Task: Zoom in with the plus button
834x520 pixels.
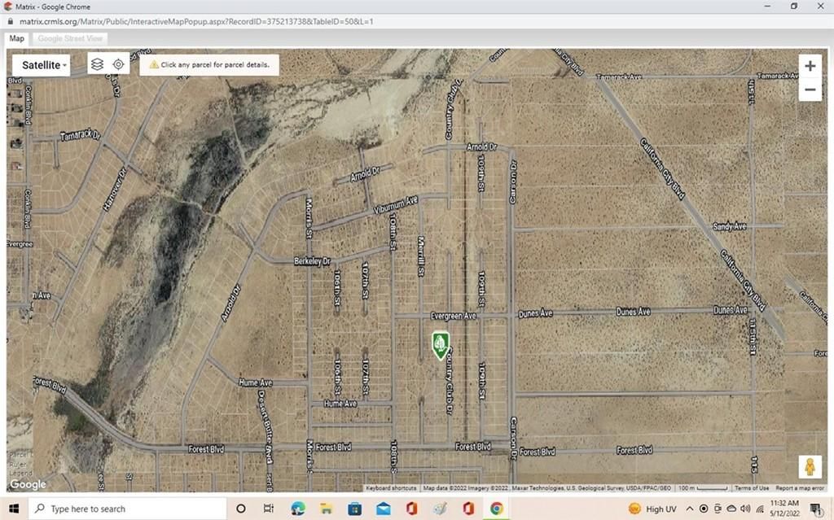Action: click(810, 66)
